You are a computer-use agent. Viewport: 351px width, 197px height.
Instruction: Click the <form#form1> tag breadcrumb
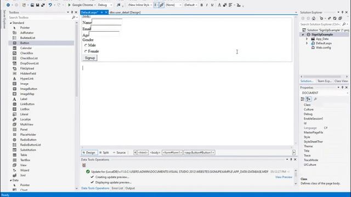point(172,153)
